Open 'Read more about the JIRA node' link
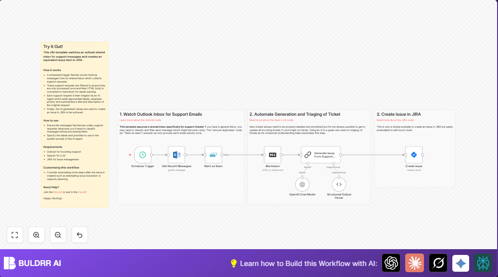 (x=395, y=120)
